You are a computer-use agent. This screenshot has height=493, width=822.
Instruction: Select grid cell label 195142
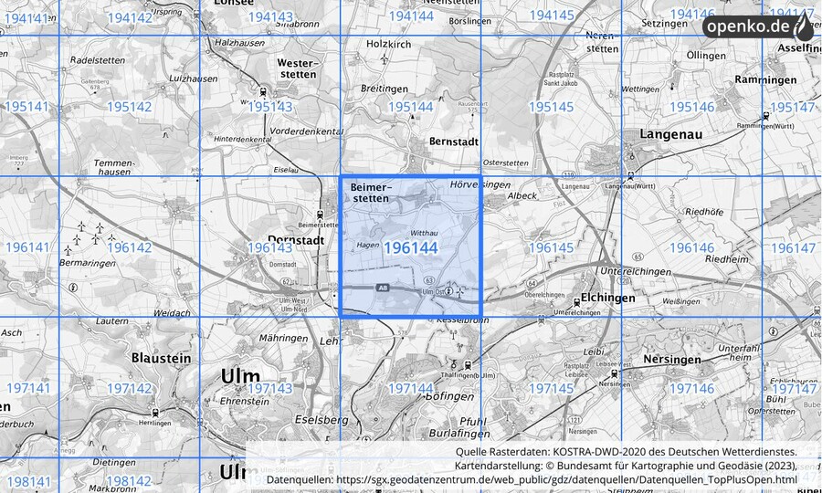tap(129, 107)
